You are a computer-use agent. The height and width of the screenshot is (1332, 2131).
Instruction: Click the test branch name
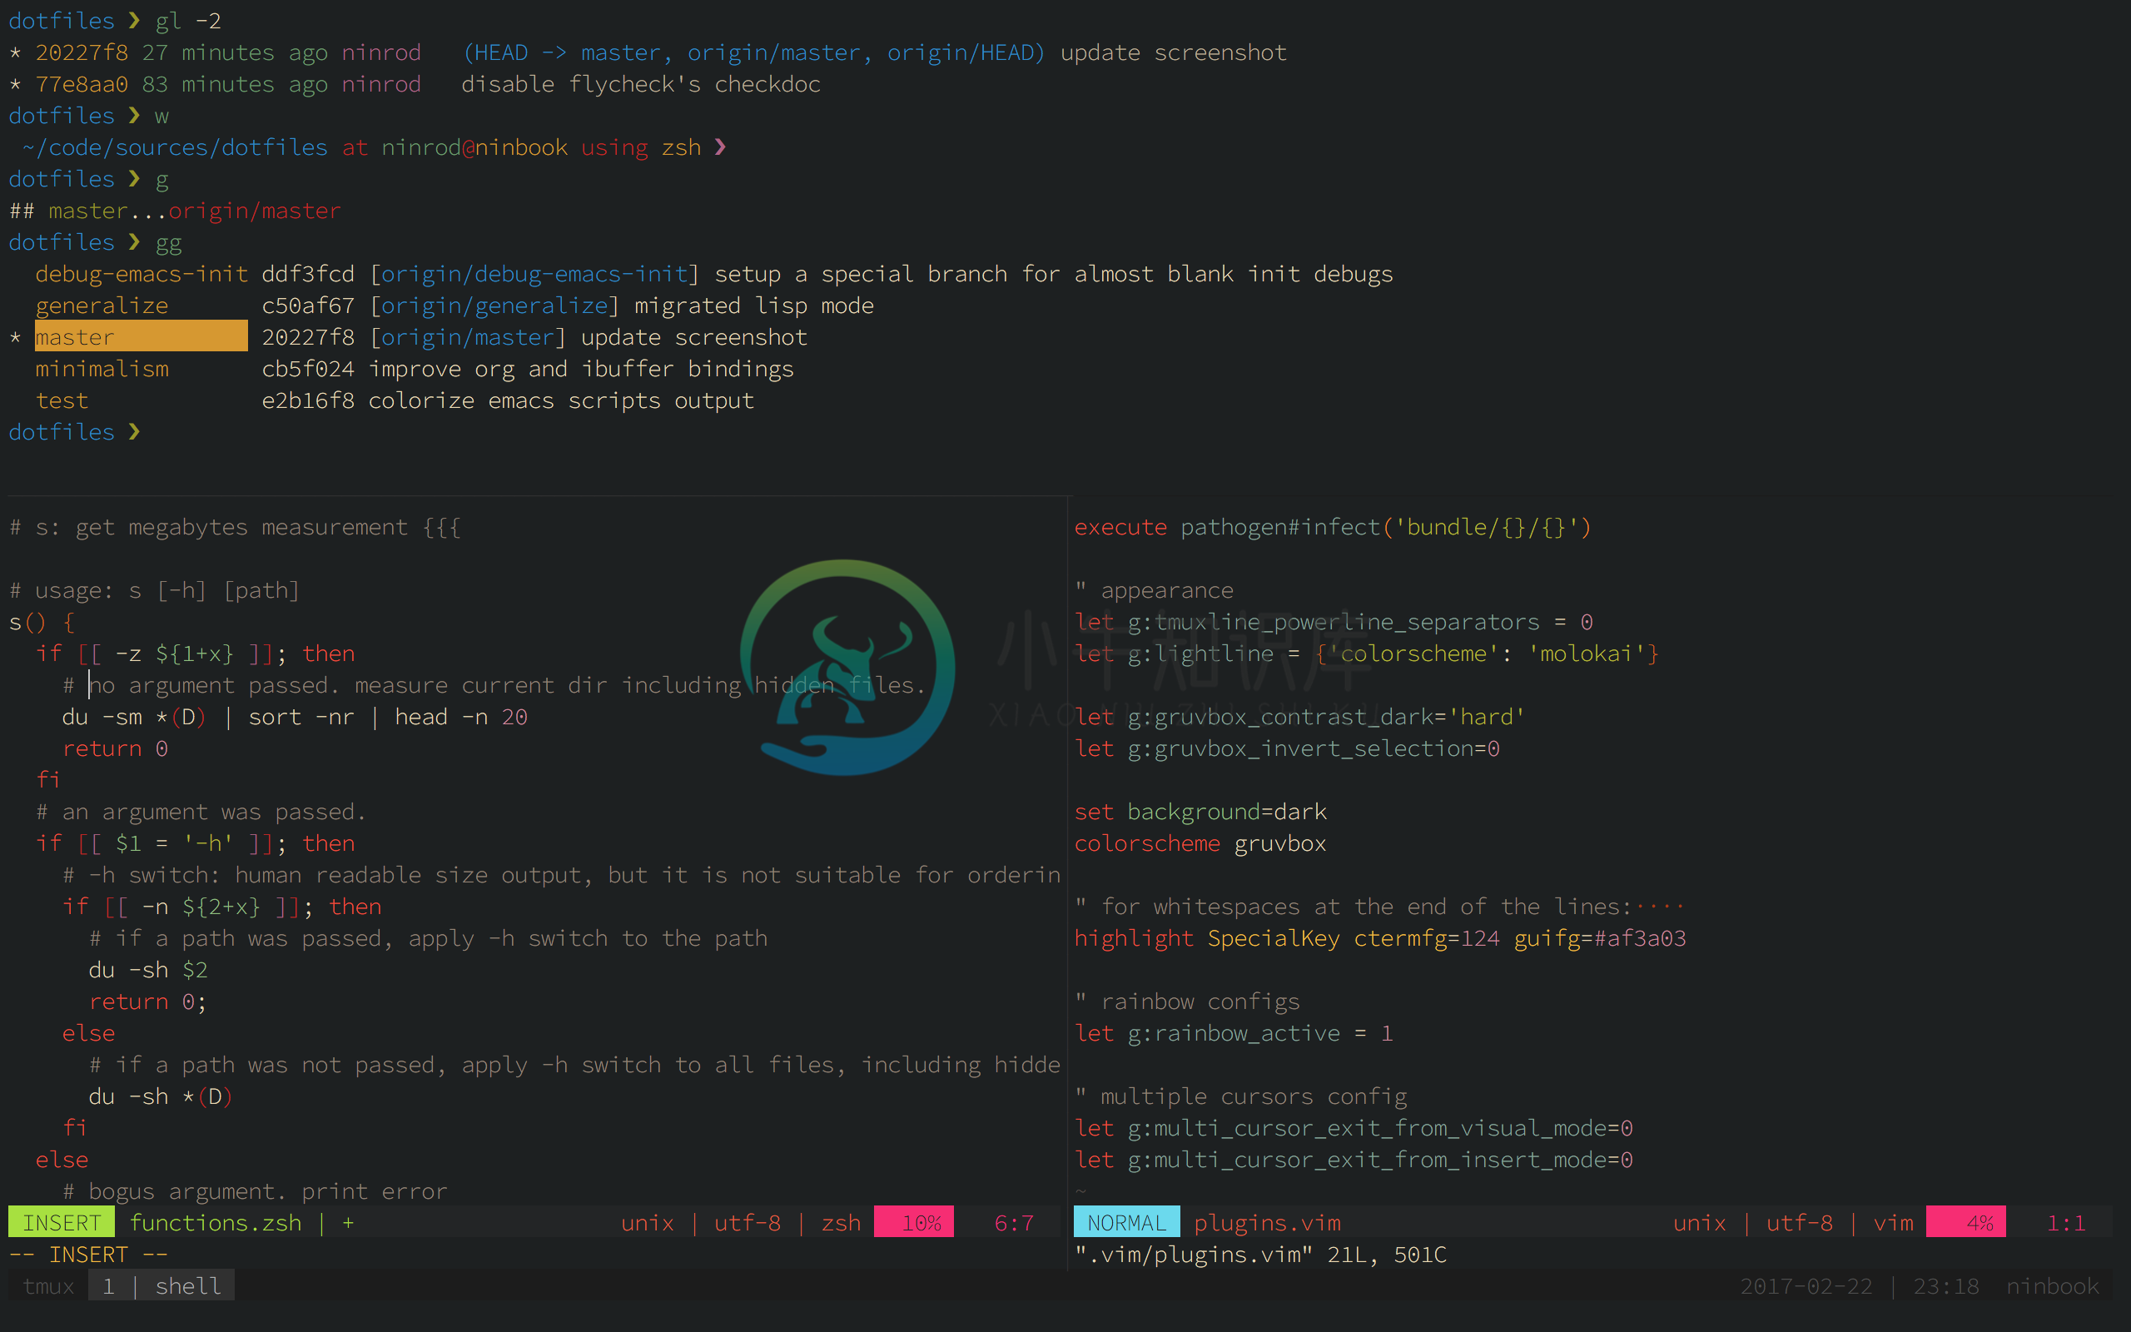click(x=62, y=400)
